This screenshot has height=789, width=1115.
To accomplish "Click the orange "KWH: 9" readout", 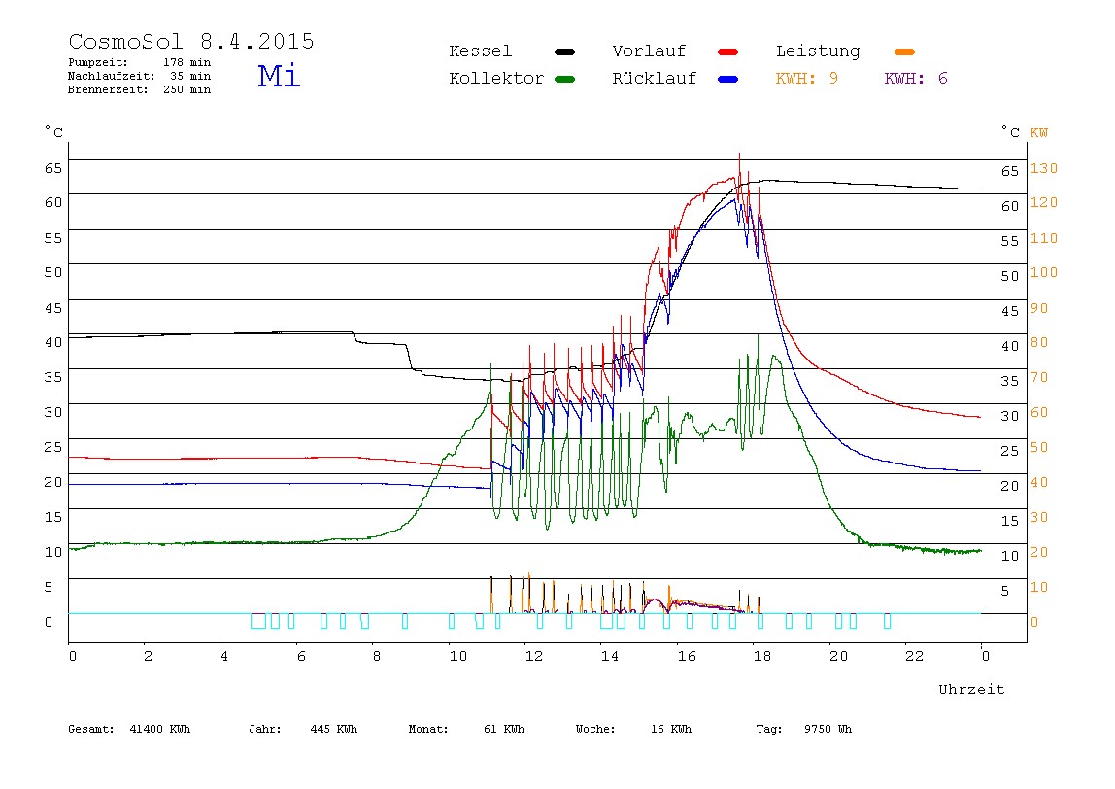I will (807, 79).
